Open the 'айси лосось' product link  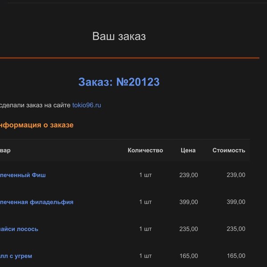[x=19, y=229]
